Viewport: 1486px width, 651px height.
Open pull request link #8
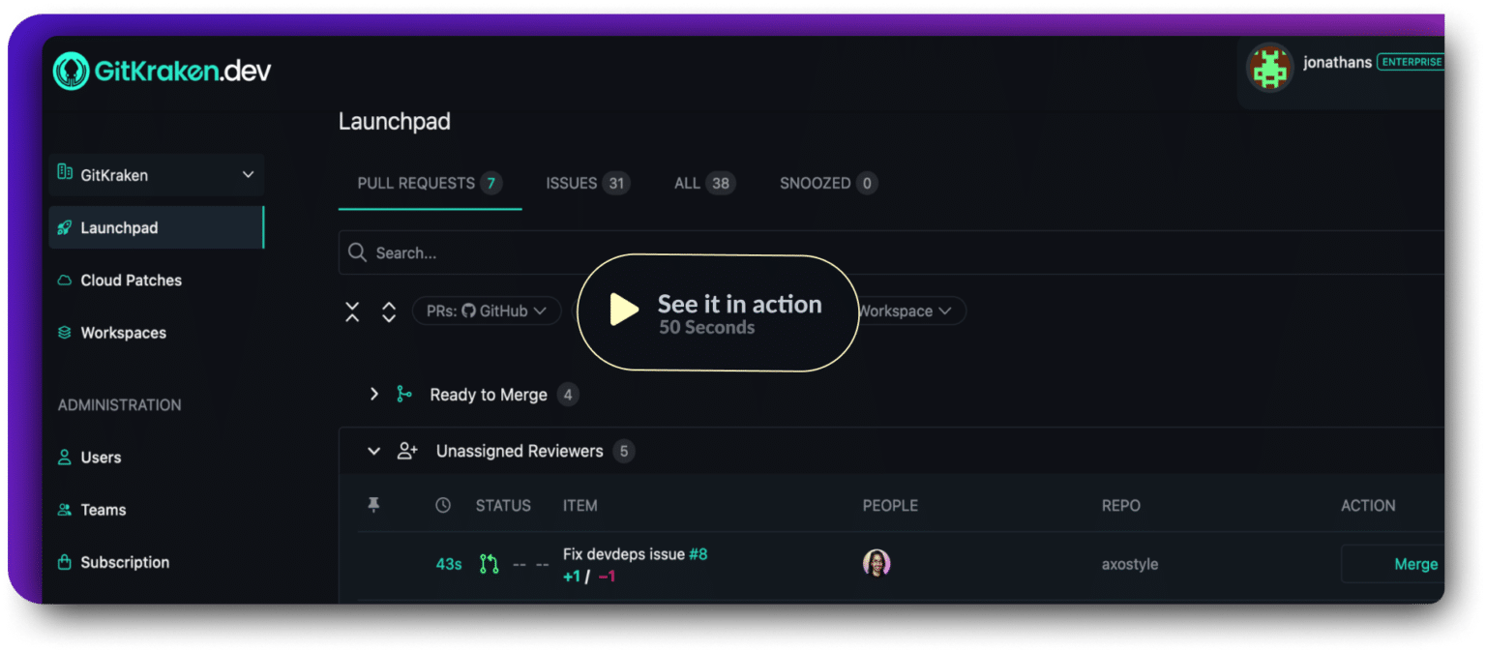pos(698,554)
